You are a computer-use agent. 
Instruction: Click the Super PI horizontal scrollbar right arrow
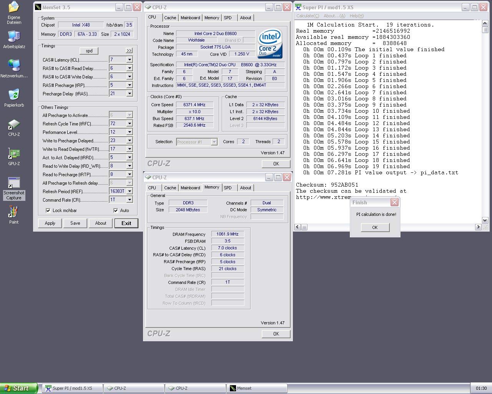click(x=478, y=227)
